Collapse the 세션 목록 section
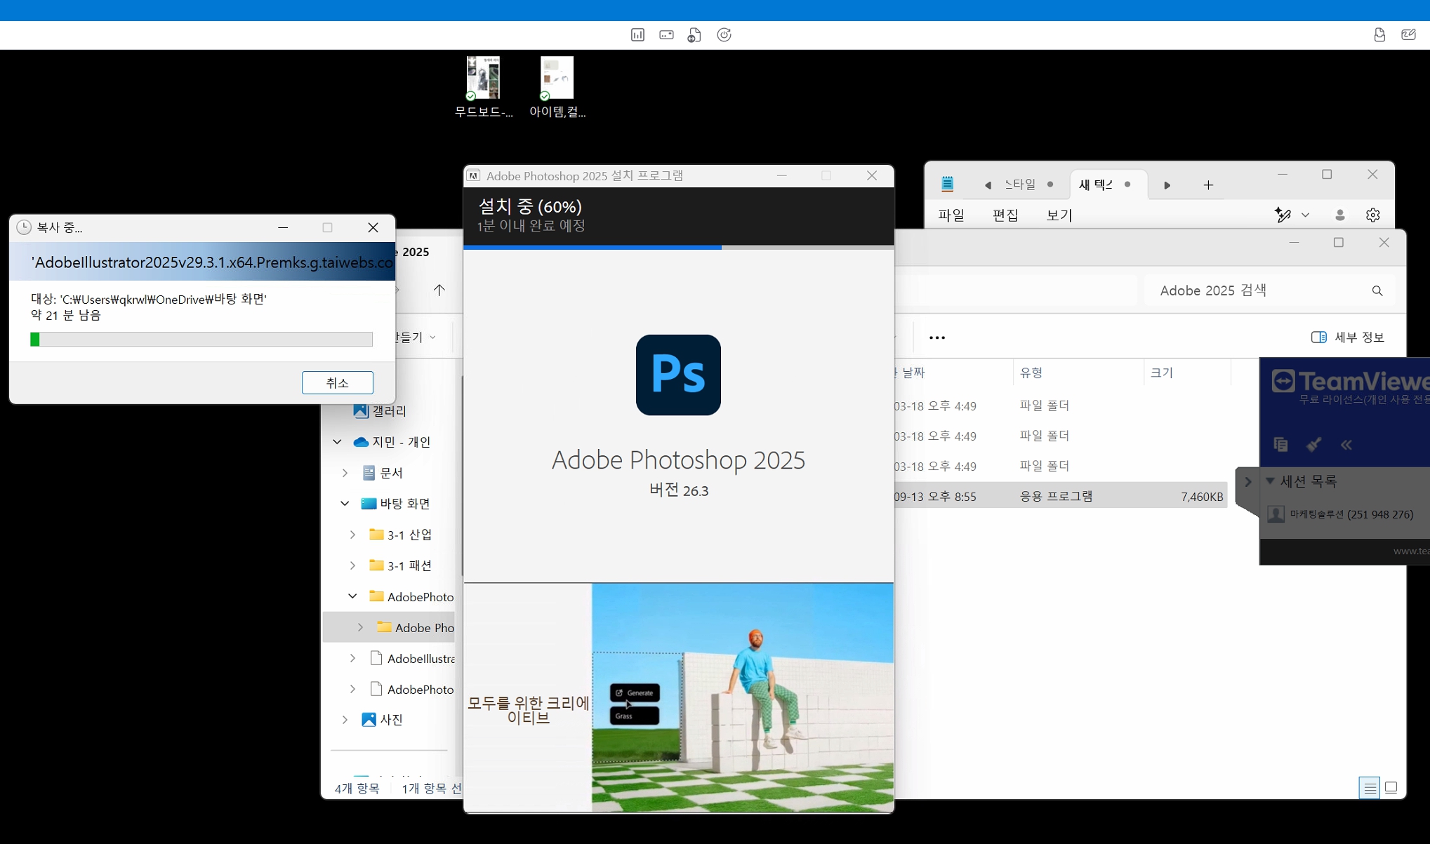 (1270, 481)
